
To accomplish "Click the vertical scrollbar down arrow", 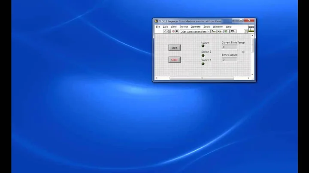I will click(252, 75).
